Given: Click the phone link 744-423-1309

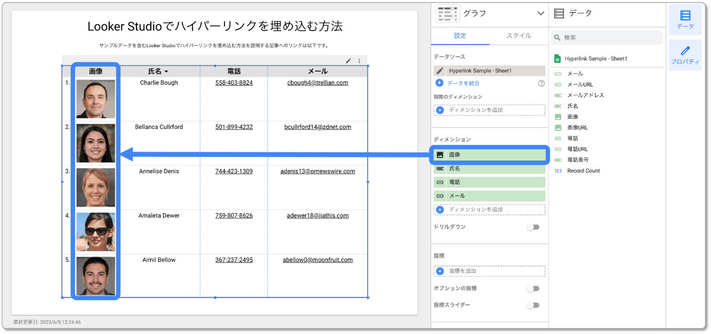Looking at the screenshot, I should pyautogui.click(x=234, y=172).
